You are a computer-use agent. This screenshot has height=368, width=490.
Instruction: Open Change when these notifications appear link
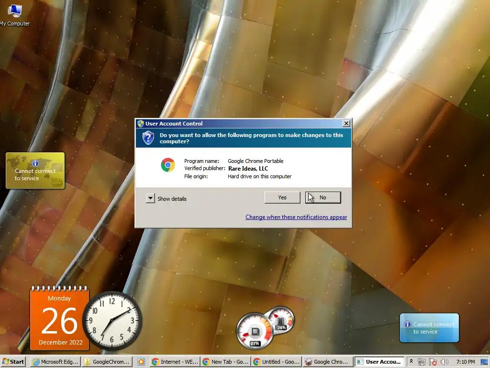coord(296,217)
